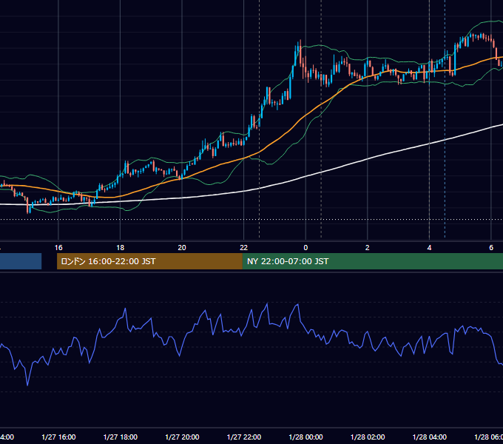Select the 4 hour label on upper axis
503x444 pixels.
(429, 248)
